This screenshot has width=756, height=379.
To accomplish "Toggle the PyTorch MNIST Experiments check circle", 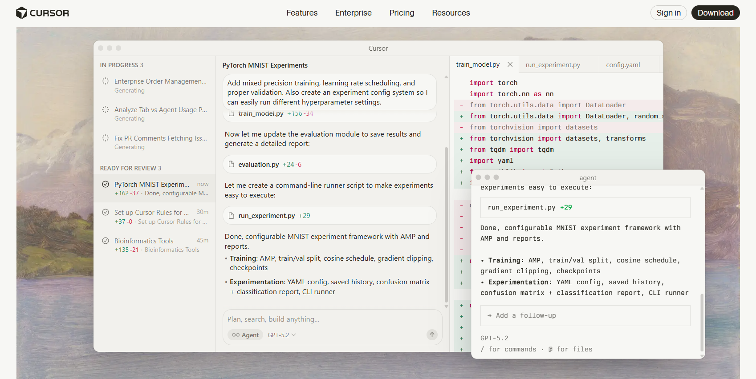I will pos(106,184).
